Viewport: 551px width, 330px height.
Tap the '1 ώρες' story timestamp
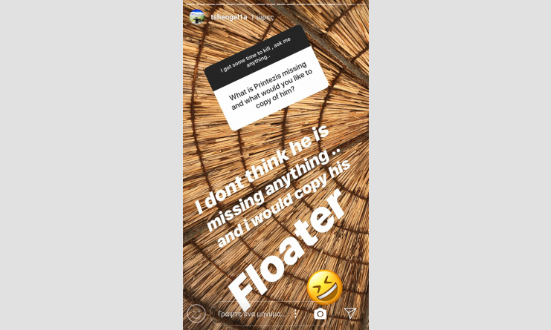[262, 17]
